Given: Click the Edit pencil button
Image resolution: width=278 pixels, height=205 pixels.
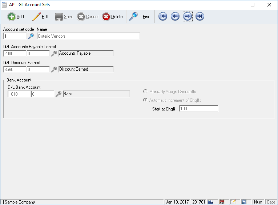Looking at the screenshot, I should pos(40,17).
